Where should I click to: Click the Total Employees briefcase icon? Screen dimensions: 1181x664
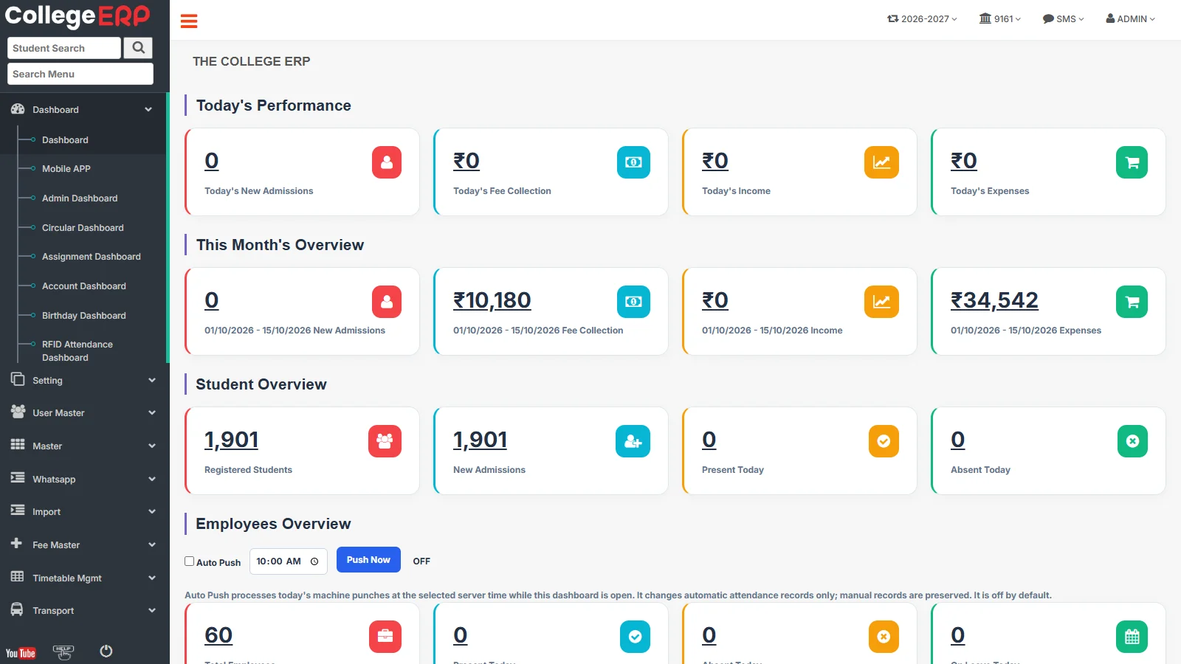coord(385,637)
